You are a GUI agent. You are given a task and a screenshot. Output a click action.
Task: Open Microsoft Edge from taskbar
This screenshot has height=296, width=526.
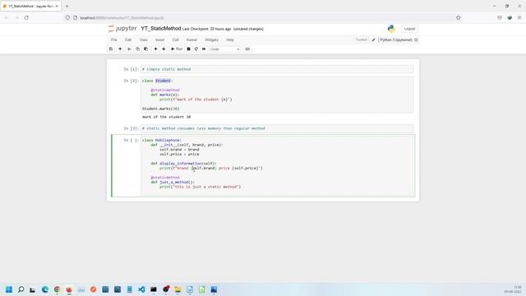coord(45,289)
